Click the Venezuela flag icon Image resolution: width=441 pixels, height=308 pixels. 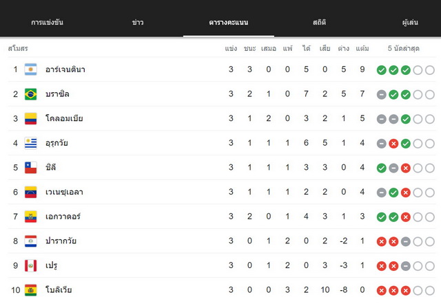(x=30, y=192)
